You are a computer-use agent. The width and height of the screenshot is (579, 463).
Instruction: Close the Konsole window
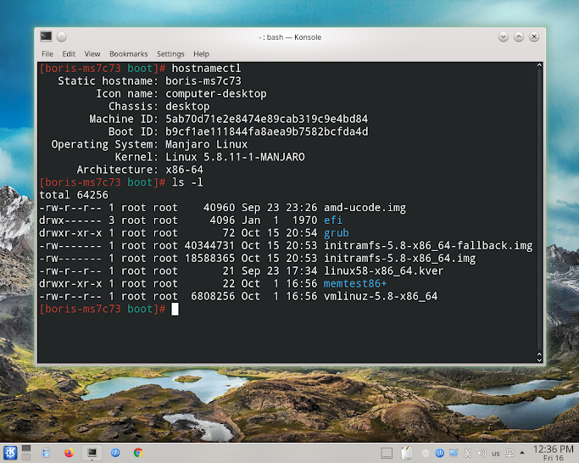click(x=534, y=36)
